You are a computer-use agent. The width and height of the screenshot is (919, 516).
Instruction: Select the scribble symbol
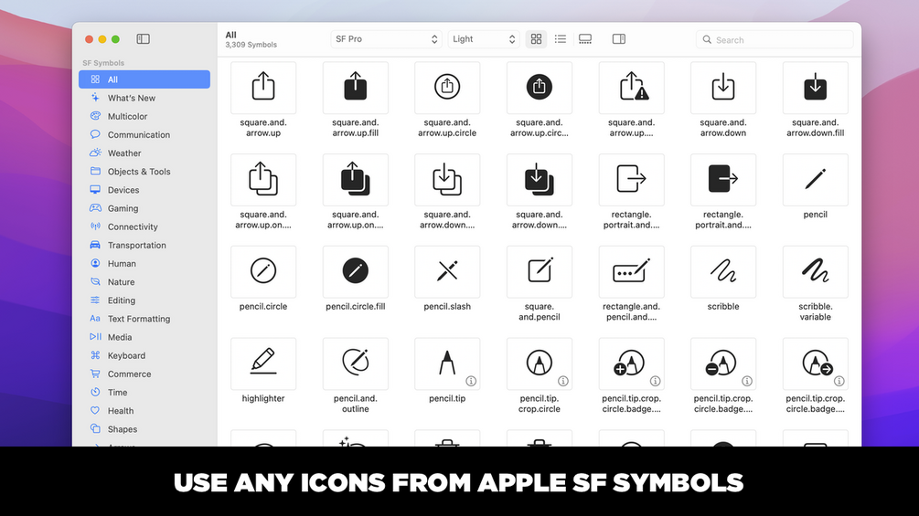point(723,271)
